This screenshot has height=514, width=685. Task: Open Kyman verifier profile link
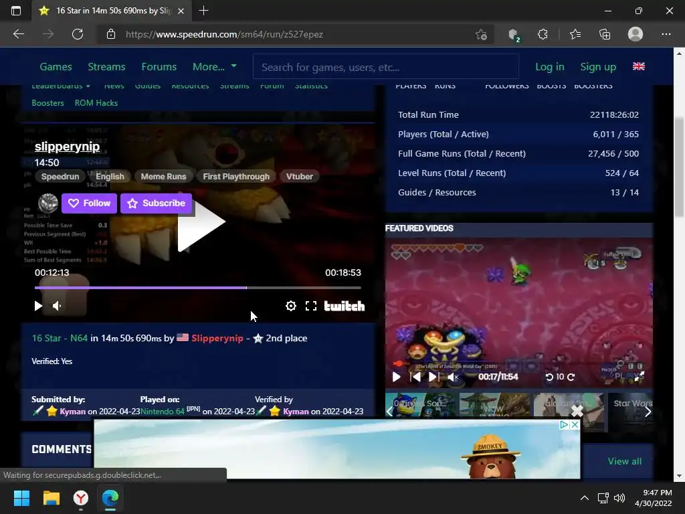296,412
